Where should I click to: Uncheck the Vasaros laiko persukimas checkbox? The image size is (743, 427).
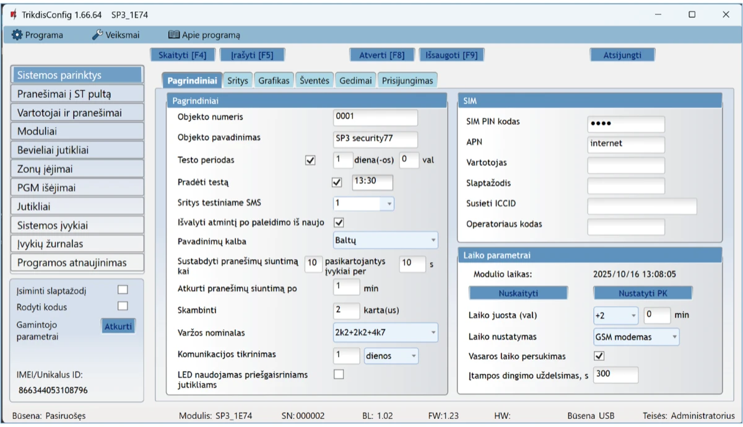[x=599, y=356]
